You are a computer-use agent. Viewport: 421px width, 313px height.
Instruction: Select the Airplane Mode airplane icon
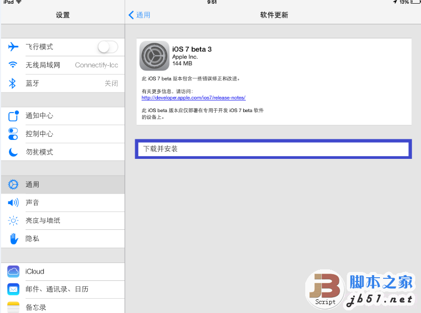(x=13, y=47)
